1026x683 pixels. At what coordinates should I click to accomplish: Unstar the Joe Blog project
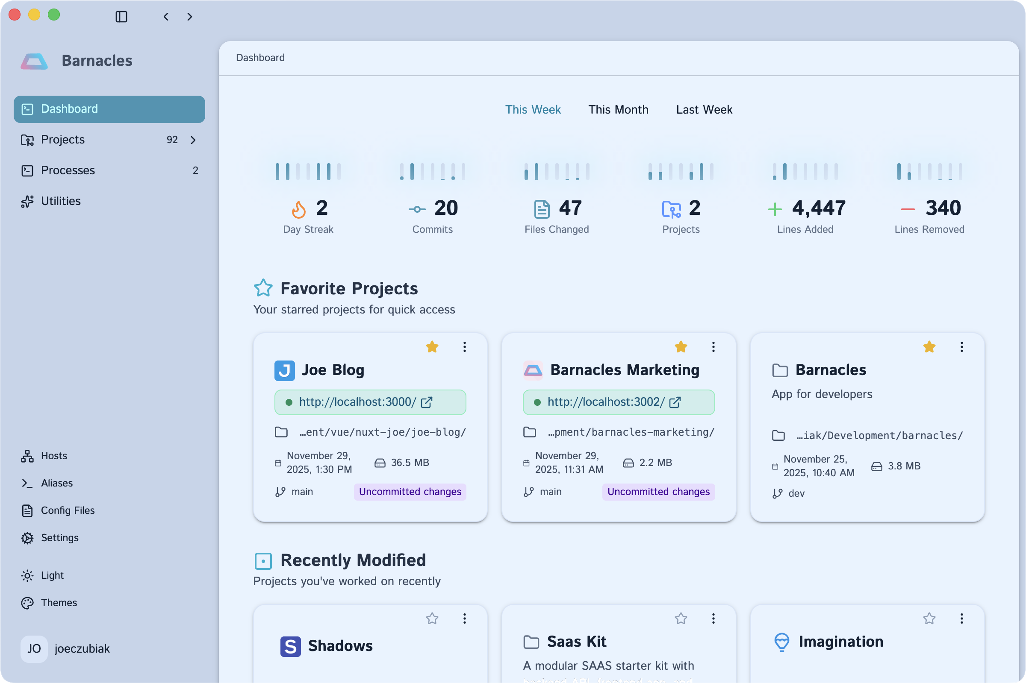tap(432, 347)
